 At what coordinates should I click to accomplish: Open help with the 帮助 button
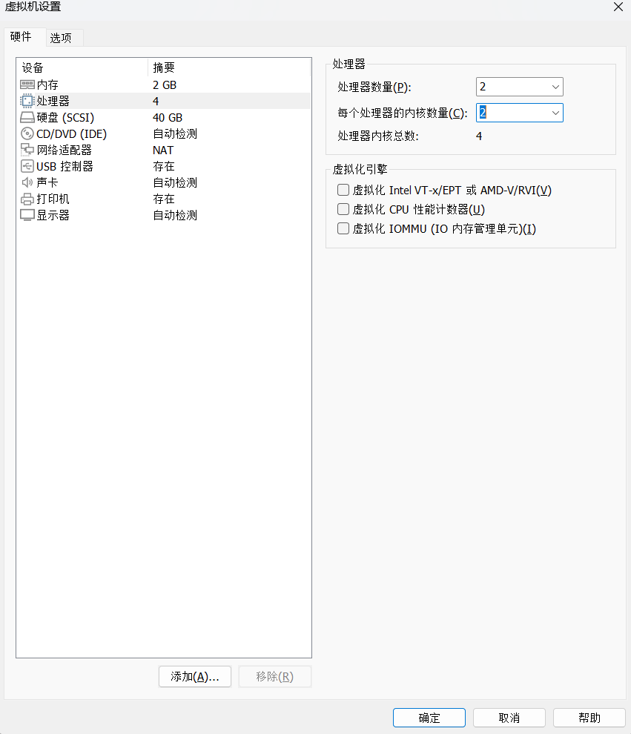(589, 718)
